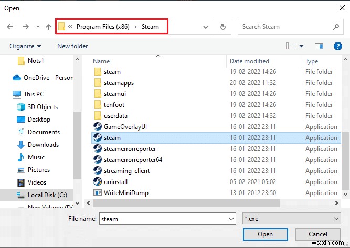Open the Organize menu

25,46
